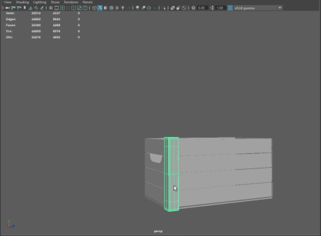Toggle the viewport grid icon
Viewport: 321px width, 236px height.
coord(51,8)
